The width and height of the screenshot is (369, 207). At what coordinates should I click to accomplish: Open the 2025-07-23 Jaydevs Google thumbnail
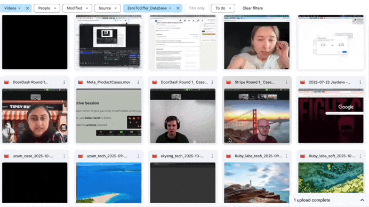coord(331,116)
